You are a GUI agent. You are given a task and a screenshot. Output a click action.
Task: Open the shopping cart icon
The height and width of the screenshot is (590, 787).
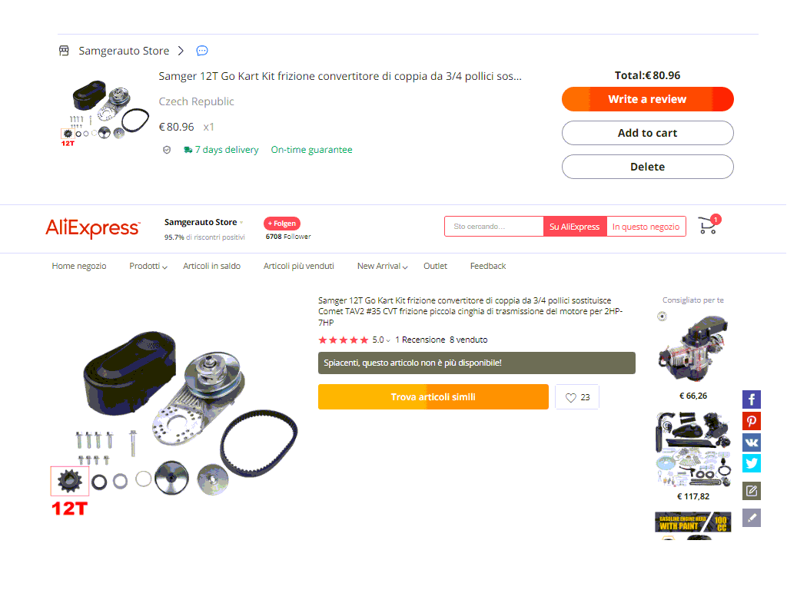709,225
